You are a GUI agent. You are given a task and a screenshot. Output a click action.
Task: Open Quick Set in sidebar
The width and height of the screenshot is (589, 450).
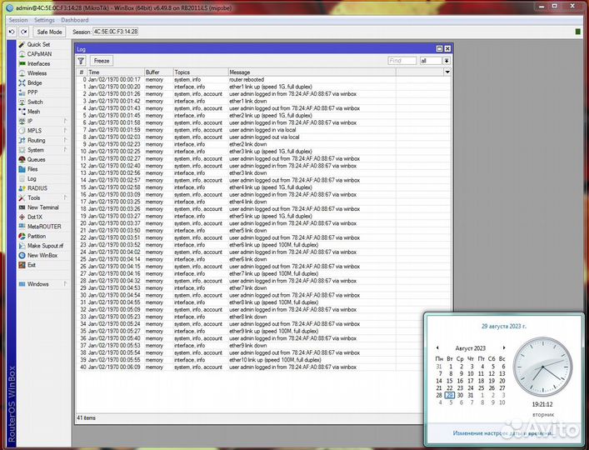click(x=38, y=44)
